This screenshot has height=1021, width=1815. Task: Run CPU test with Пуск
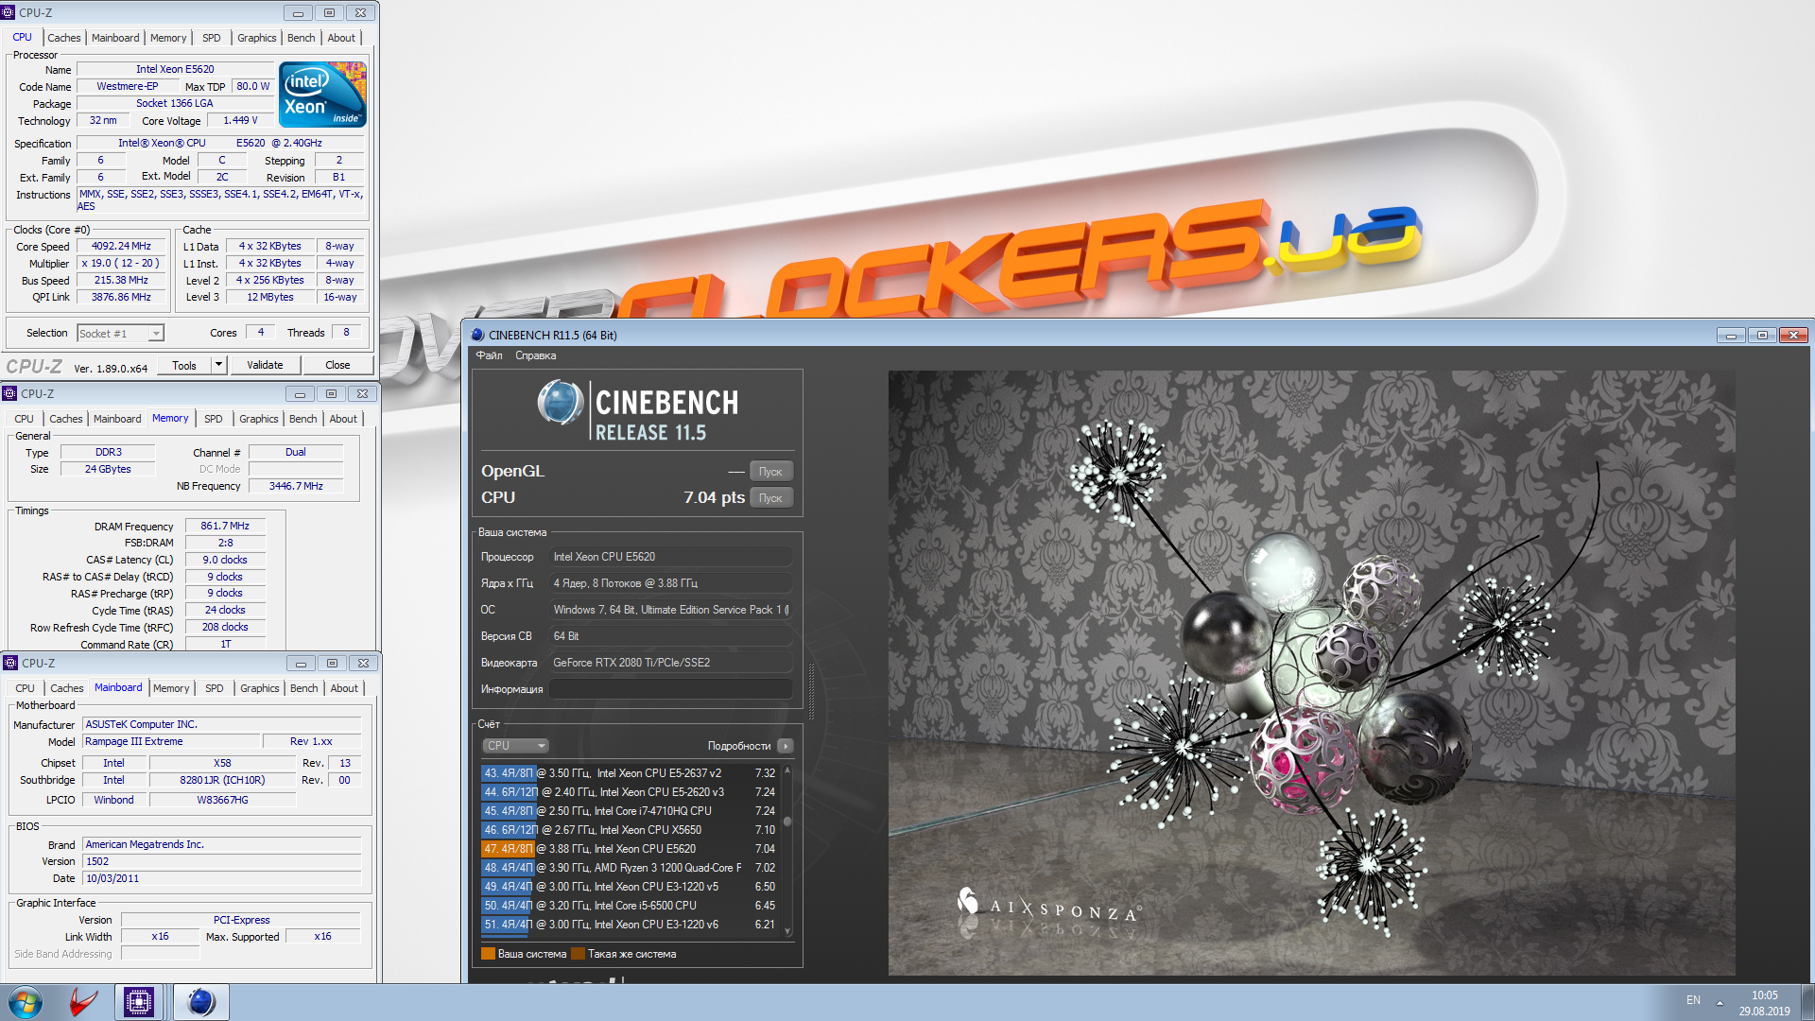(771, 497)
